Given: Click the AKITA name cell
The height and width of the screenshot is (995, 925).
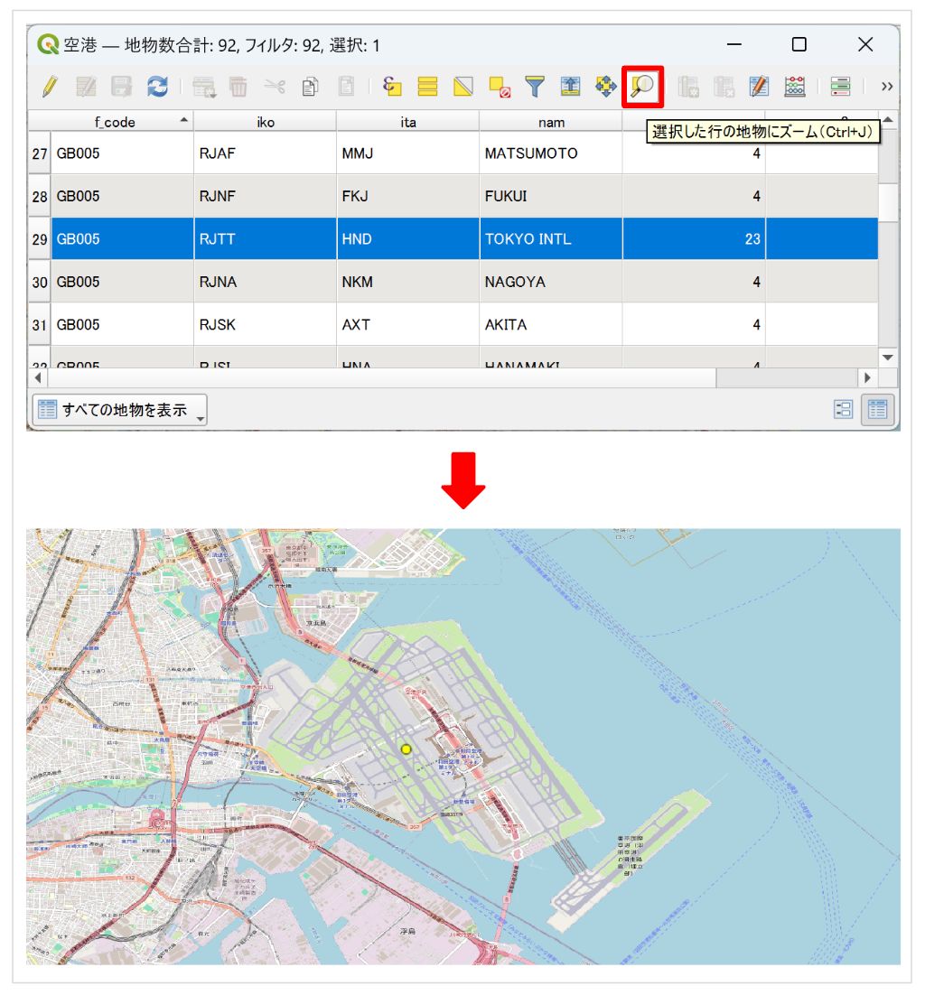Looking at the screenshot, I should click(551, 325).
